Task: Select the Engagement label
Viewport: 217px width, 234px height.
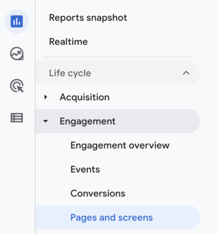Action: (88, 121)
